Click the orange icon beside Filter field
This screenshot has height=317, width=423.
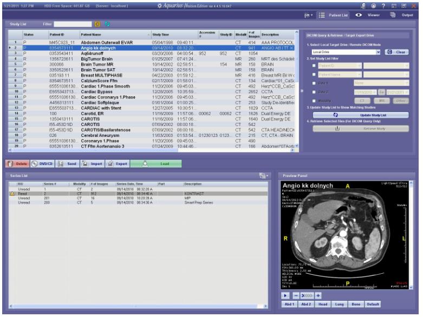pos(97,24)
